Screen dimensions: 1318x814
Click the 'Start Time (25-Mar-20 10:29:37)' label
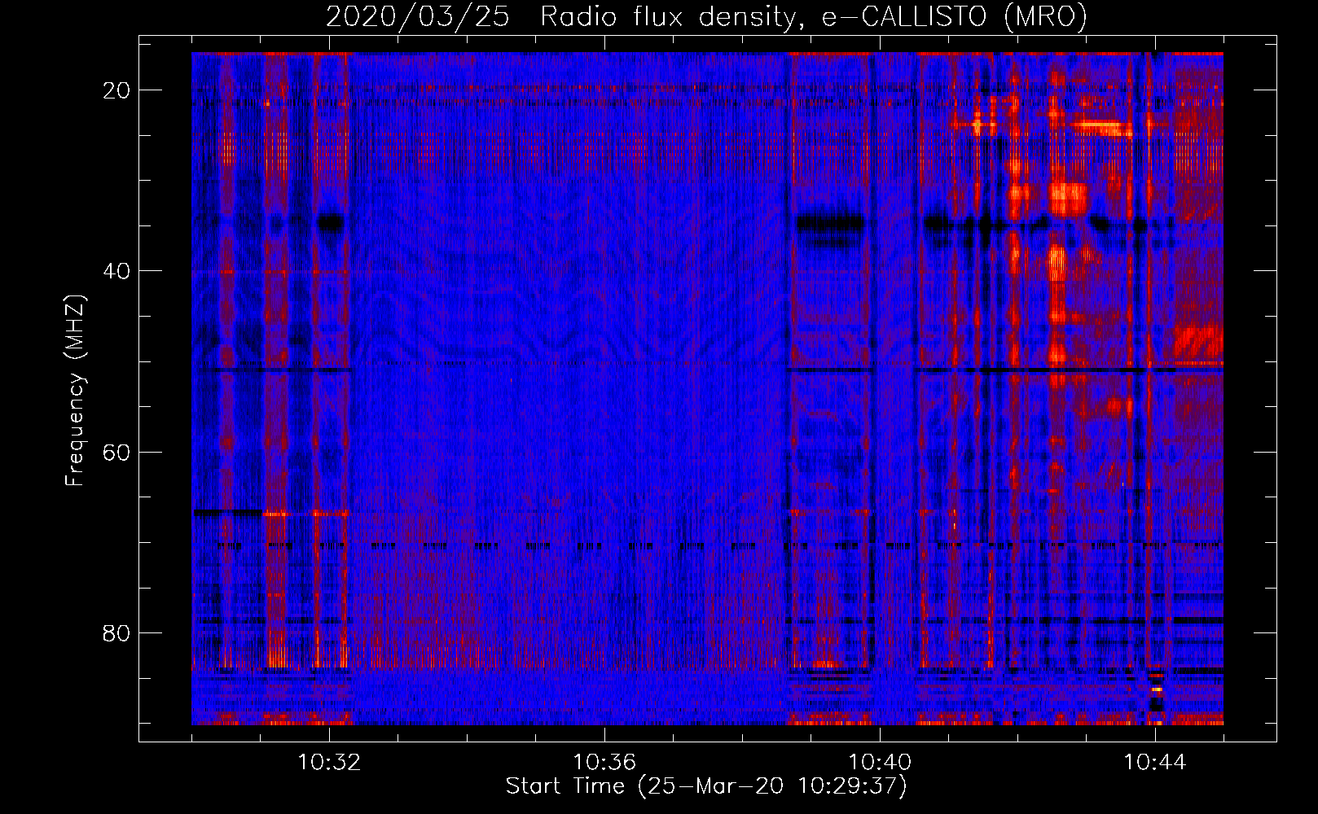706,786
